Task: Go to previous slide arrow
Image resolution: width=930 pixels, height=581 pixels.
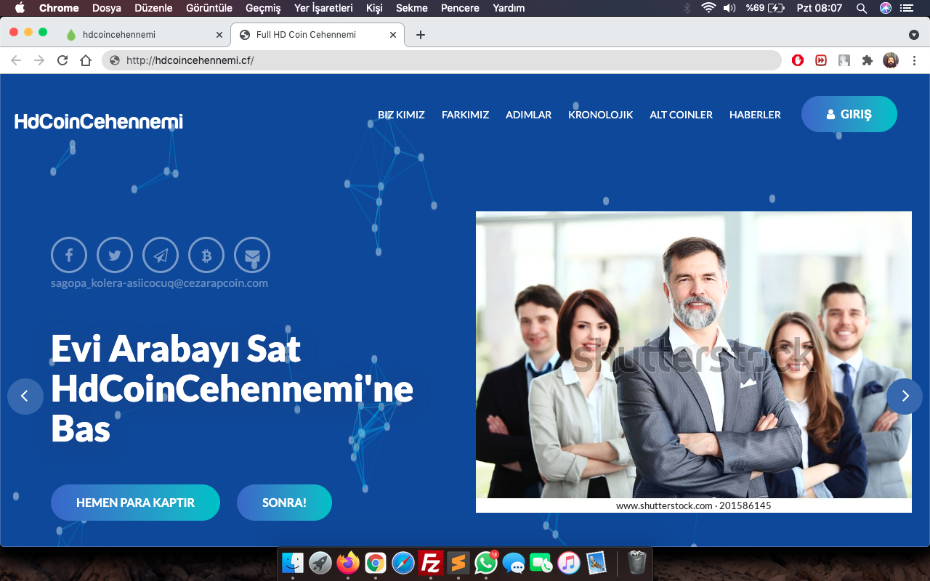Action: point(25,397)
